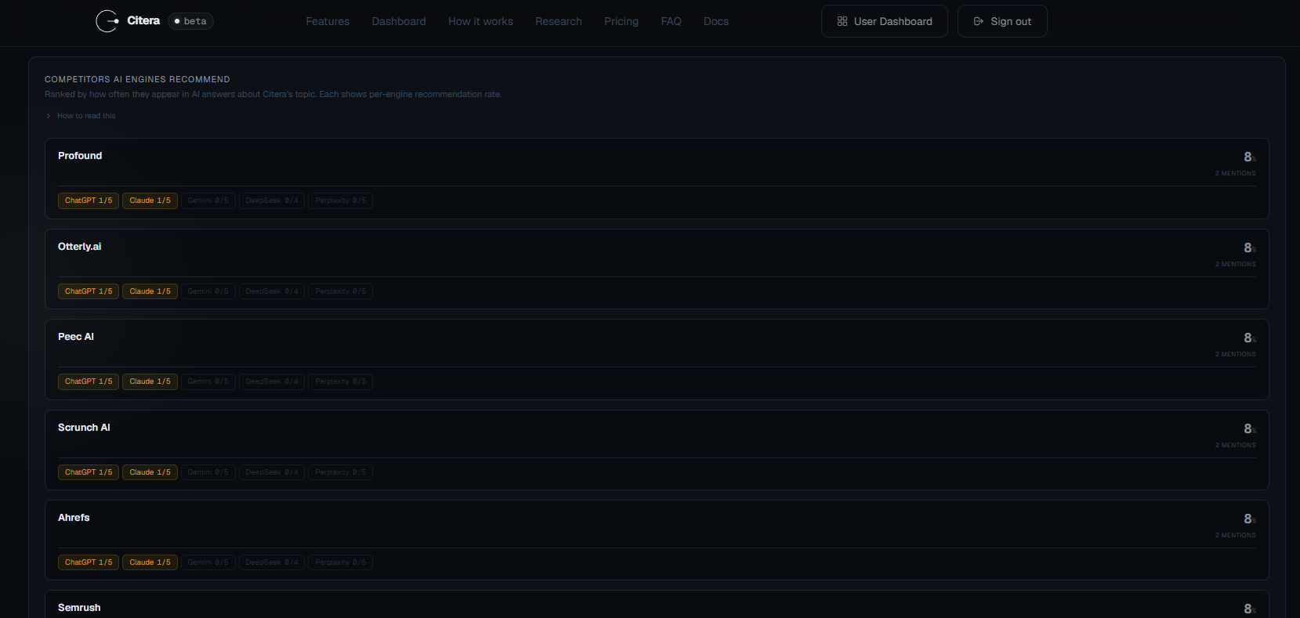The height and width of the screenshot is (618, 1300).
Task: Open the Docs link
Action: 716,21
